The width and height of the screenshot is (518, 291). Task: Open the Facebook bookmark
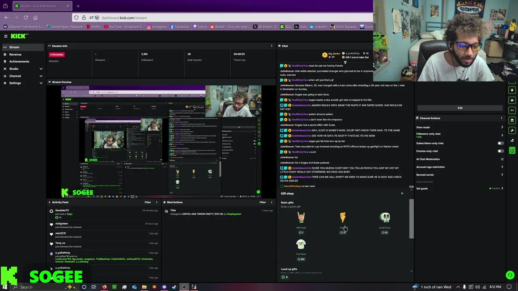[x=180, y=27]
